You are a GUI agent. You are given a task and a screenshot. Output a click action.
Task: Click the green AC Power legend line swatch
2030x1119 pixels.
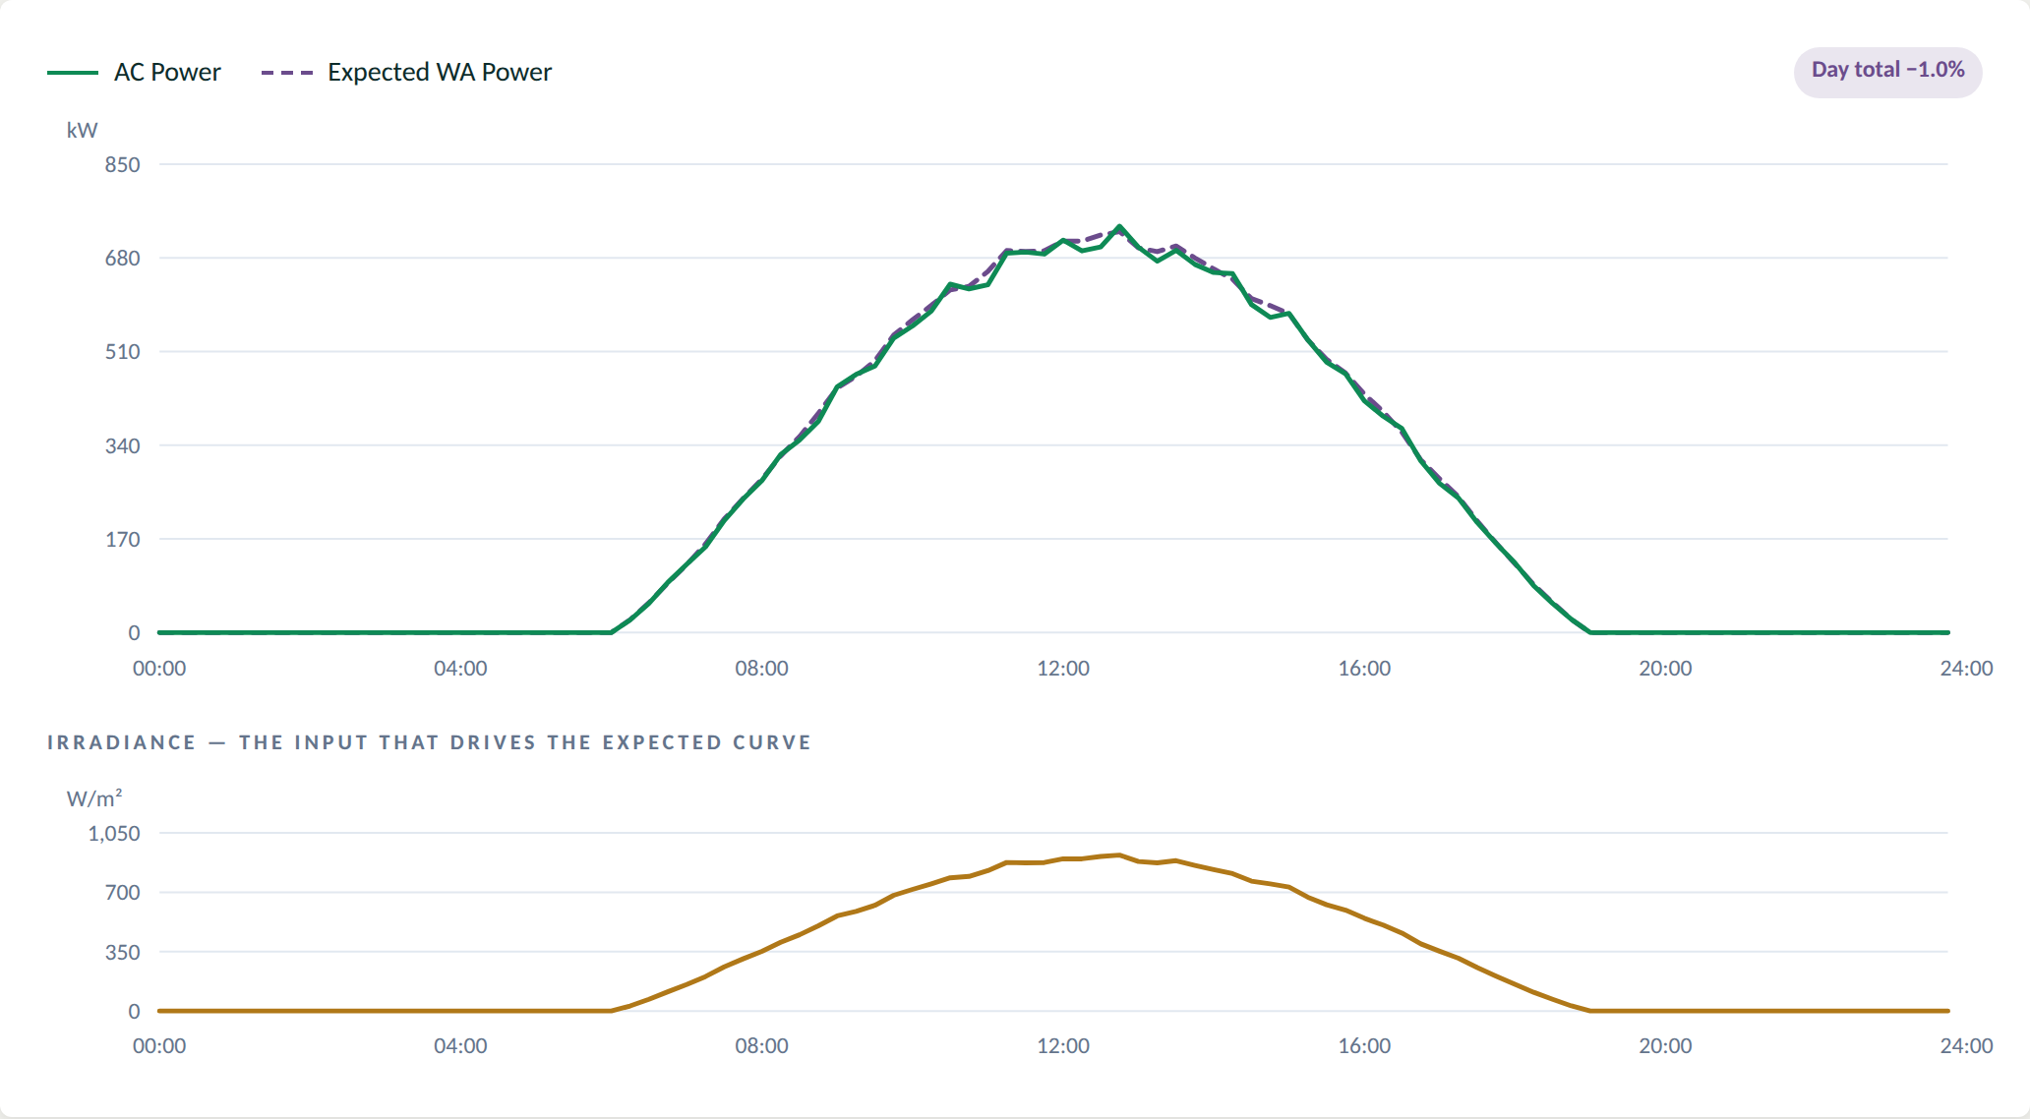click(x=72, y=73)
